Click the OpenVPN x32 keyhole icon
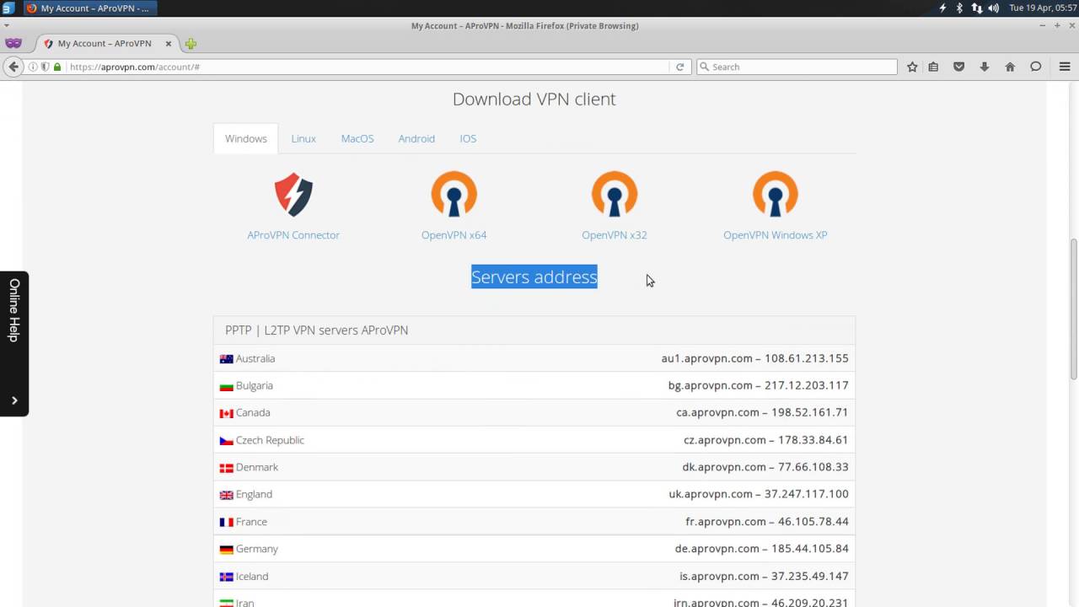The height and width of the screenshot is (607, 1079). click(615, 195)
